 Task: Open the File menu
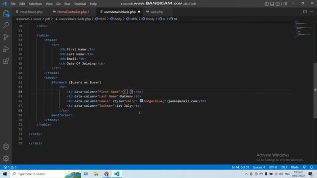pos(13,4)
